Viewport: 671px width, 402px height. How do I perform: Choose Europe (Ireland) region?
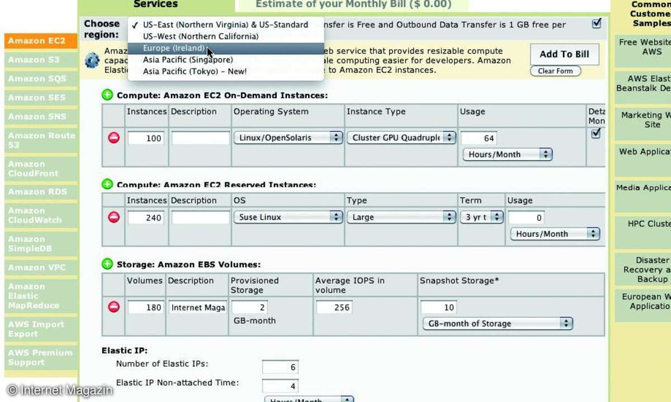[x=226, y=48]
